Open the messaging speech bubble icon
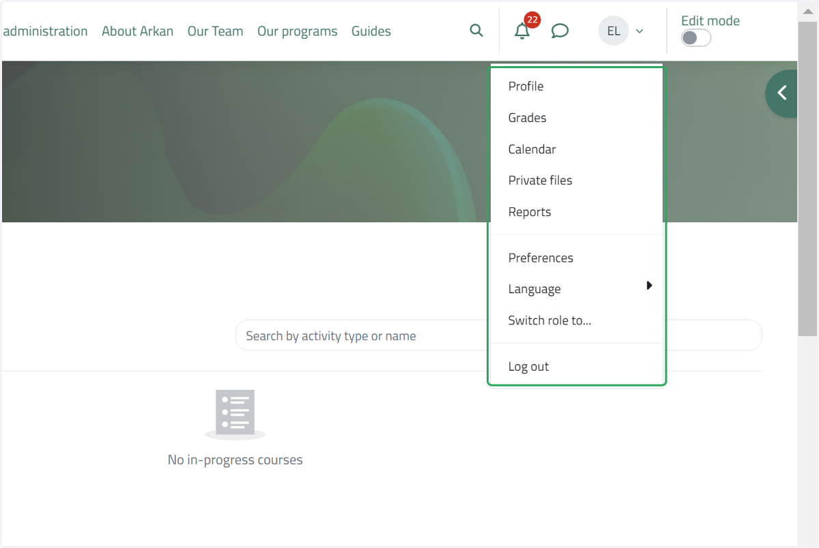 (560, 31)
